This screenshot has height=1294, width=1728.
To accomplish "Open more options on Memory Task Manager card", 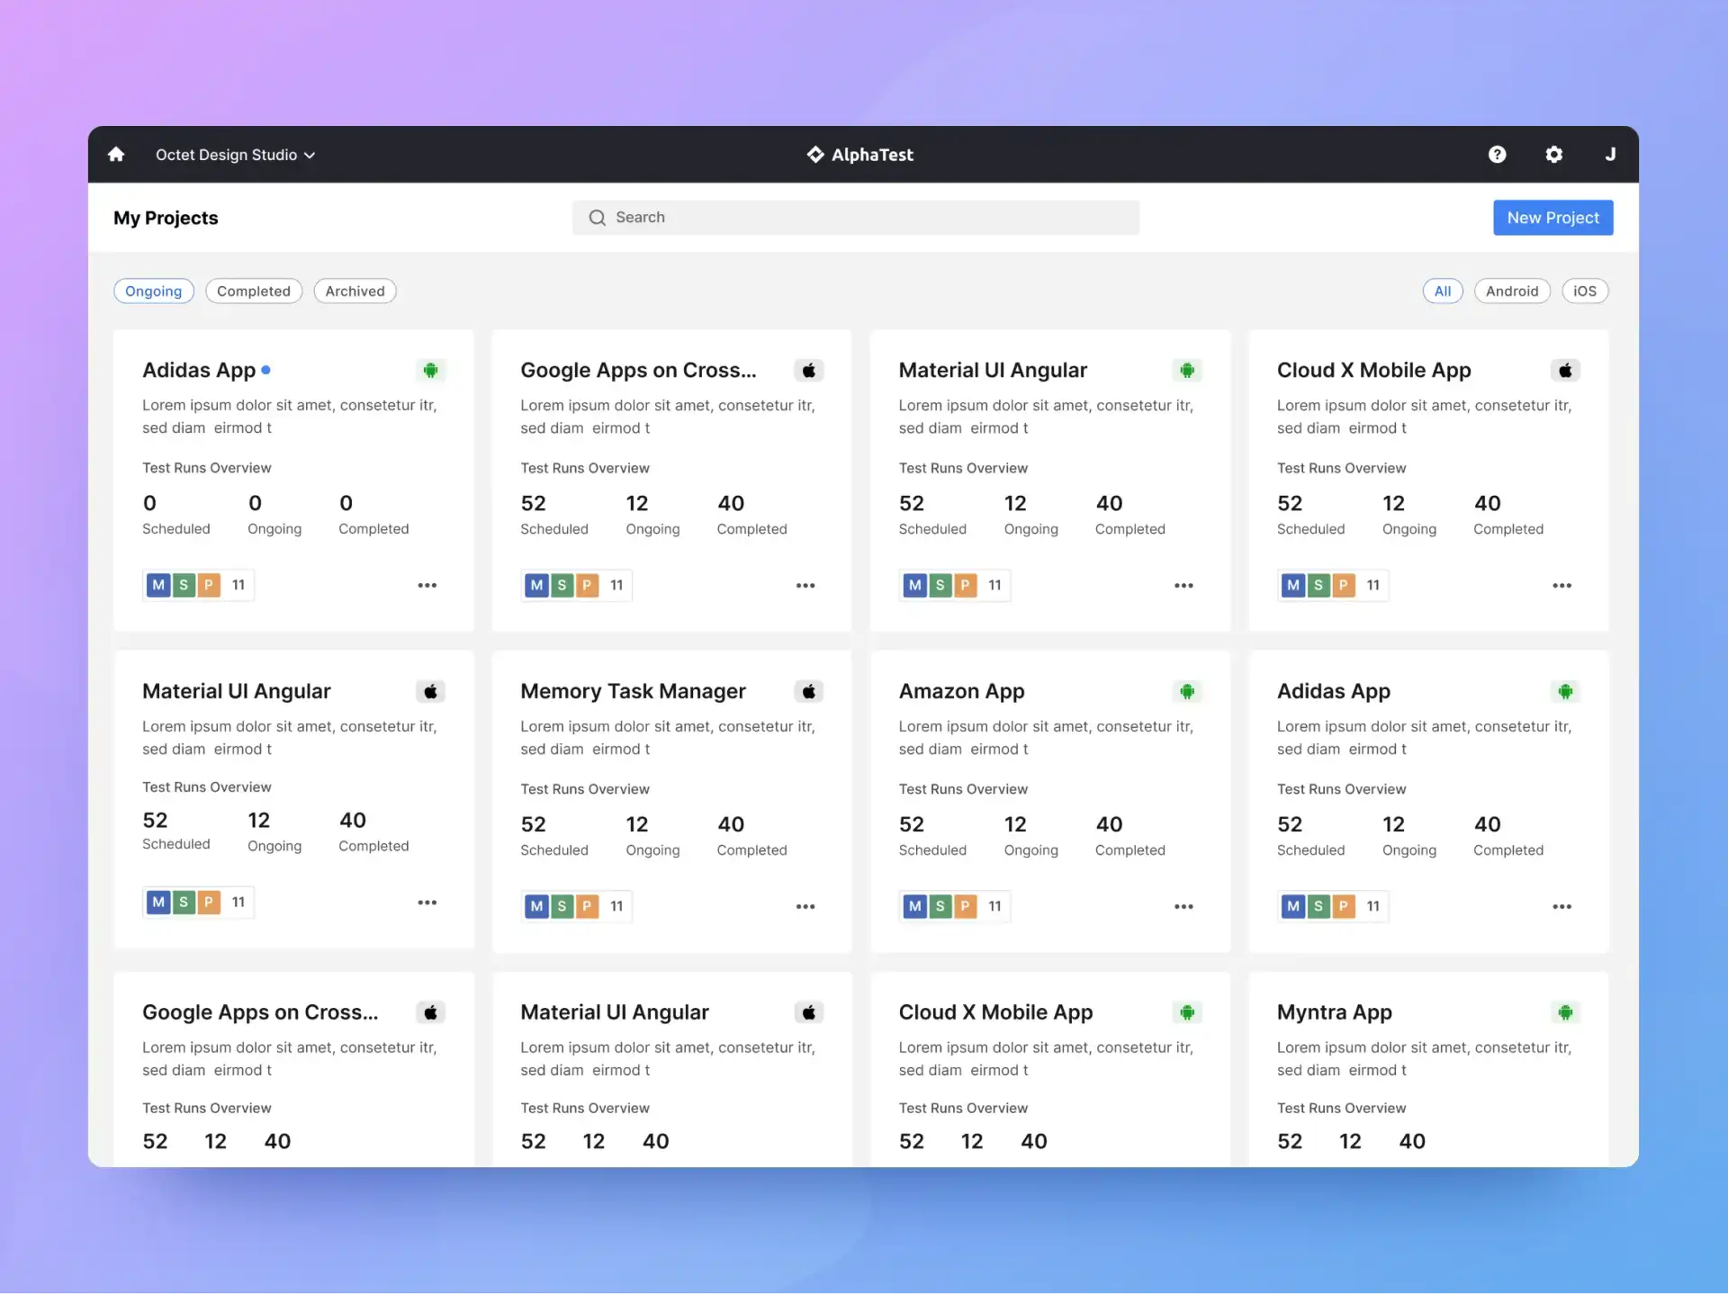I will (805, 906).
